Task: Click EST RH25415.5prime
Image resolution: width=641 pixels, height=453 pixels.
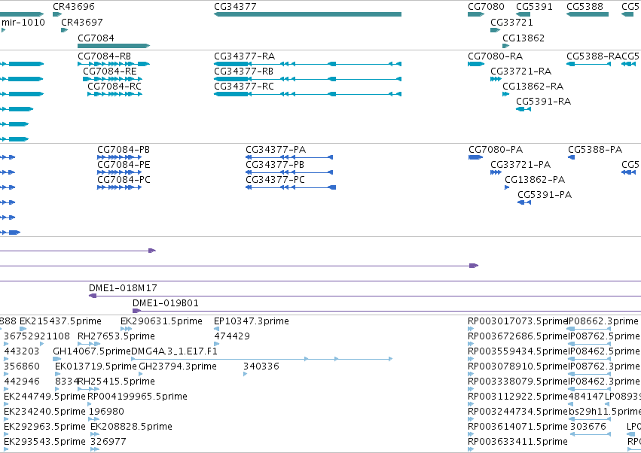Action: coord(116,382)
